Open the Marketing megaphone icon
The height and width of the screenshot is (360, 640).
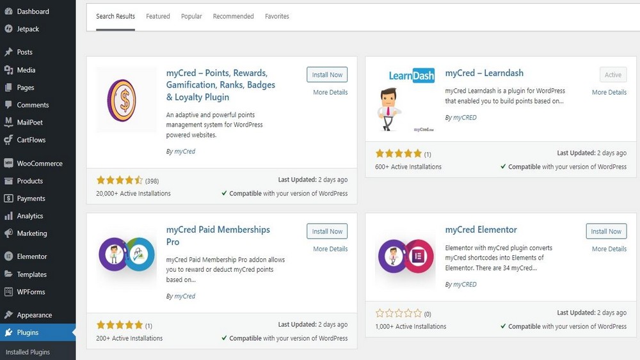(8, 233)
